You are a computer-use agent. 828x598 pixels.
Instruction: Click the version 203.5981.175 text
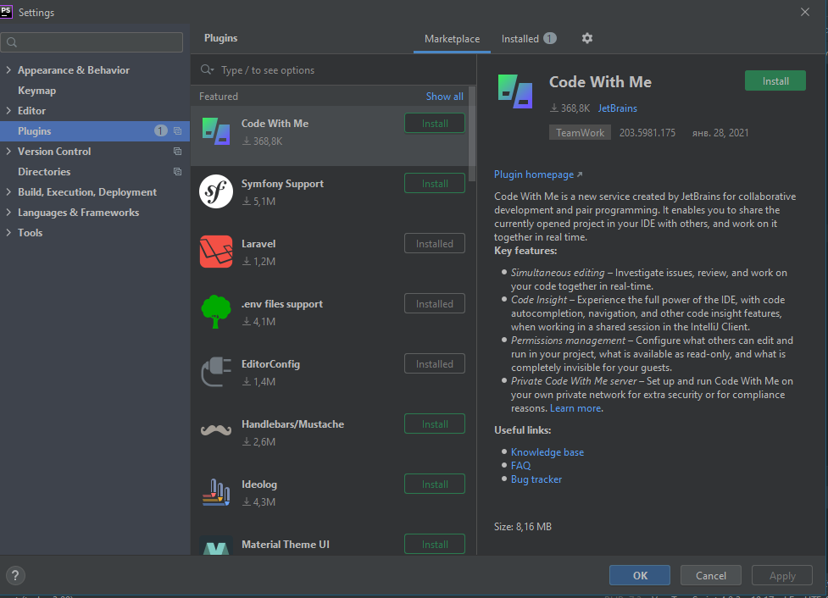tap(647, 132)
